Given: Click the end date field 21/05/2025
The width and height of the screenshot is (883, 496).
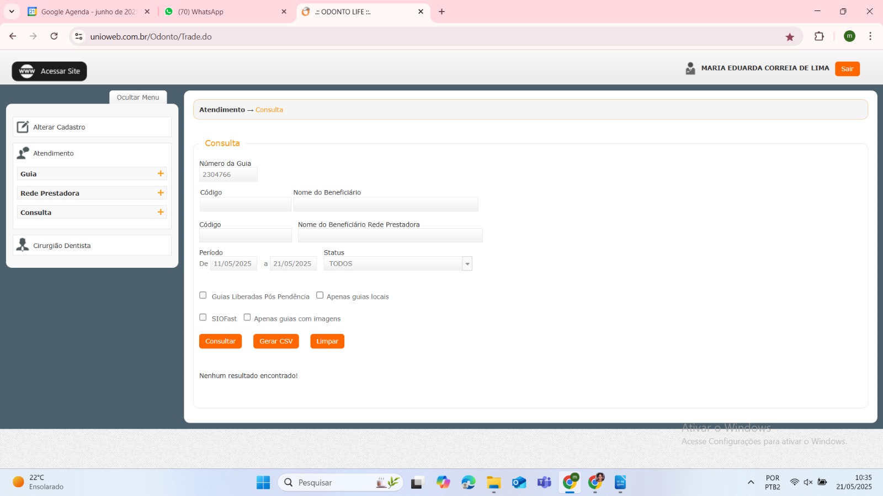Looking at the screenshot, I should pos(293,264).
